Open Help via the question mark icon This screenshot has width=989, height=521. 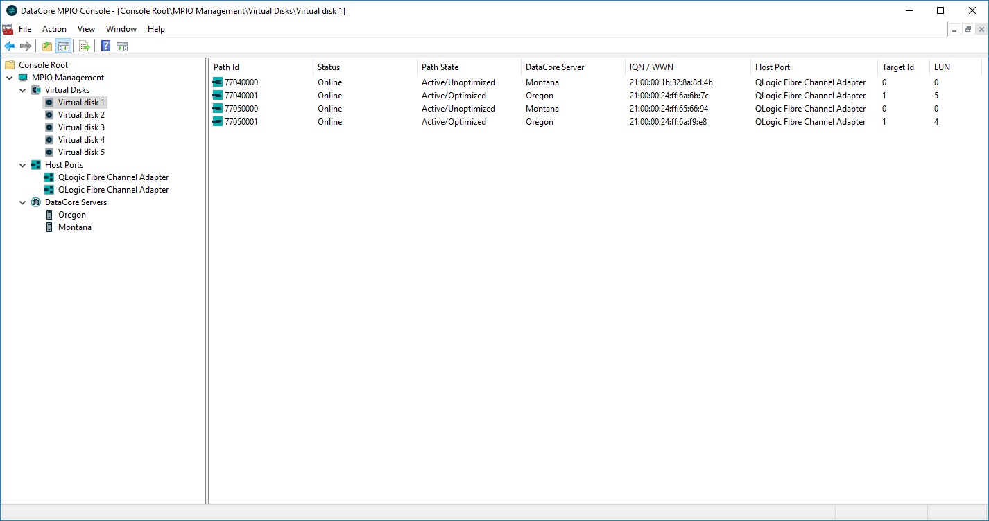[105, 46]
